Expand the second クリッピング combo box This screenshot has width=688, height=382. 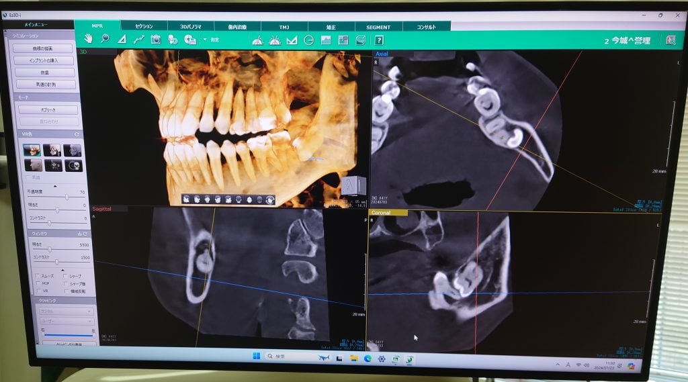point(64,321)
